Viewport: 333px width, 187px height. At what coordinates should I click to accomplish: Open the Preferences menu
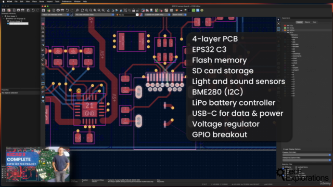pos(67,2)
